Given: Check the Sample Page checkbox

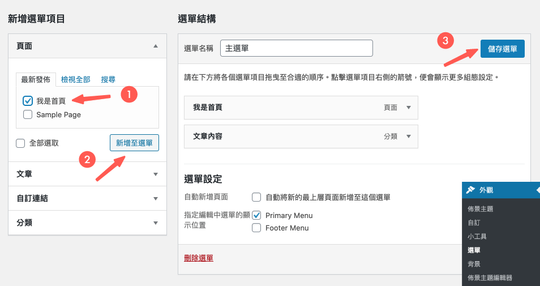Looking at the screenshot, I should tap(28, 114).
